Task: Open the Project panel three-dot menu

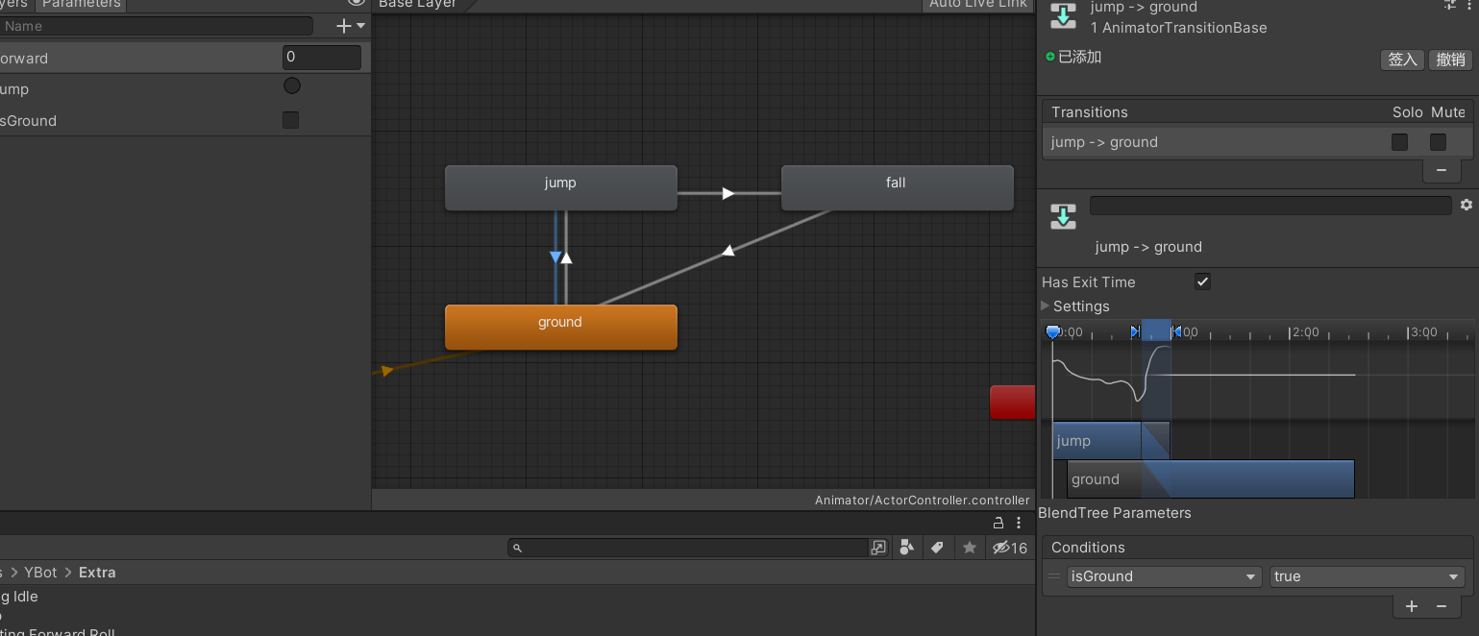Action: pyautogui.click(x=1019, y=523)
